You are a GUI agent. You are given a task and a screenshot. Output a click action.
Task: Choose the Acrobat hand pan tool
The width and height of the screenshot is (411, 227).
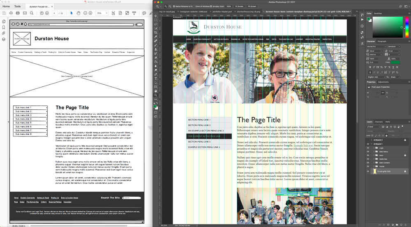click(79, 13)
